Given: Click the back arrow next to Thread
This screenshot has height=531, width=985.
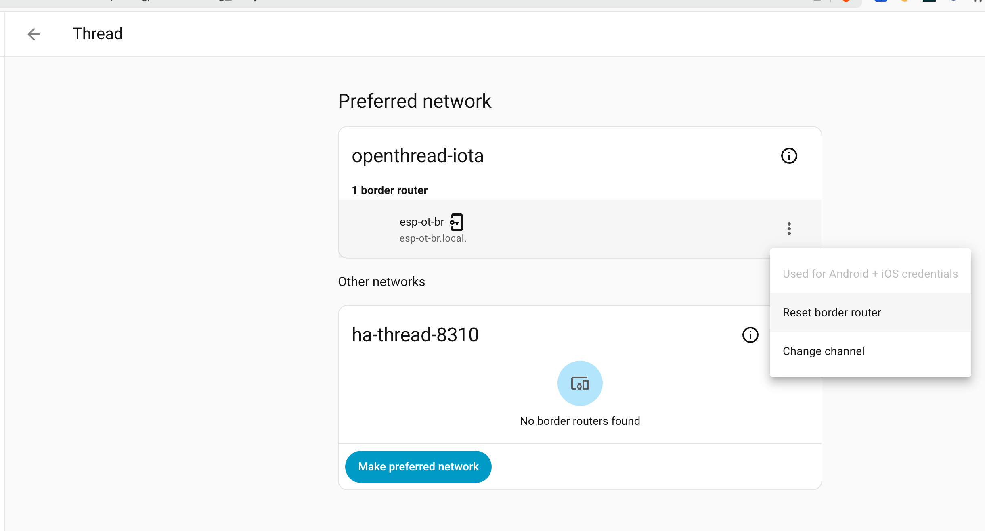Looking at the screenshot, I should click(34, 34).
